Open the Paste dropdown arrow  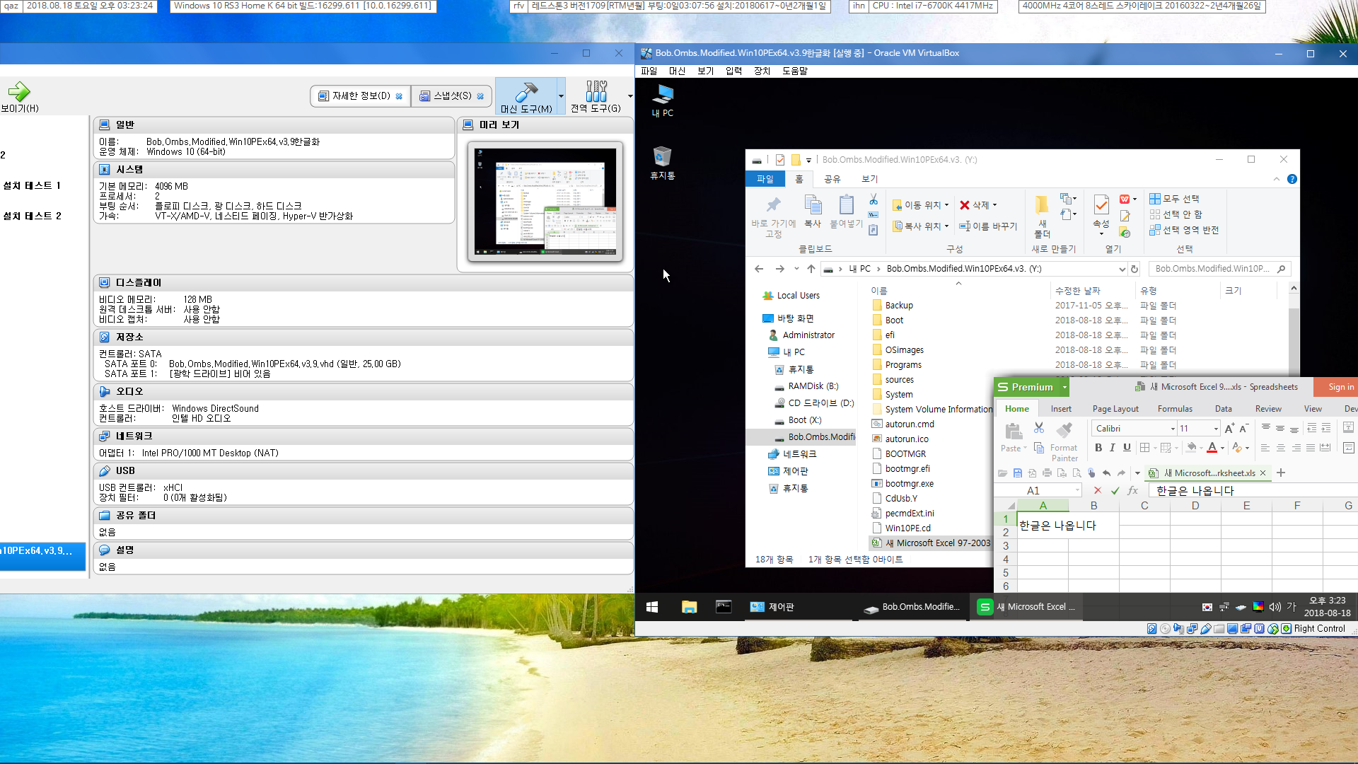pos(1025,448)
